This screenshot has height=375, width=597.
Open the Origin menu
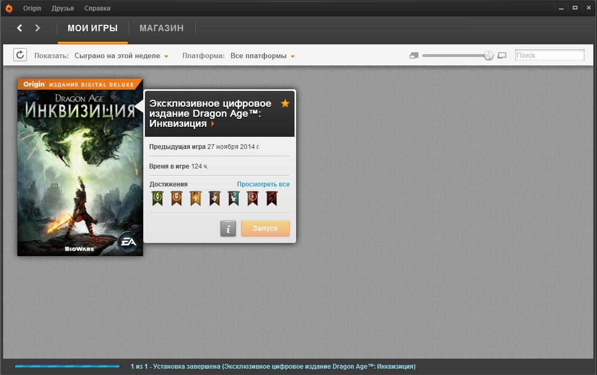[32, 8]
